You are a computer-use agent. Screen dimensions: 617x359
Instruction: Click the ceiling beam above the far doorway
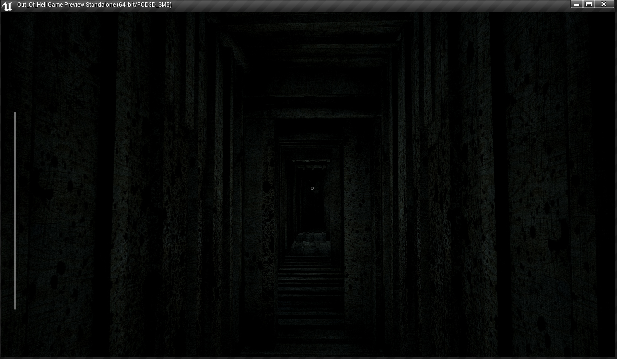click(311, 162)
